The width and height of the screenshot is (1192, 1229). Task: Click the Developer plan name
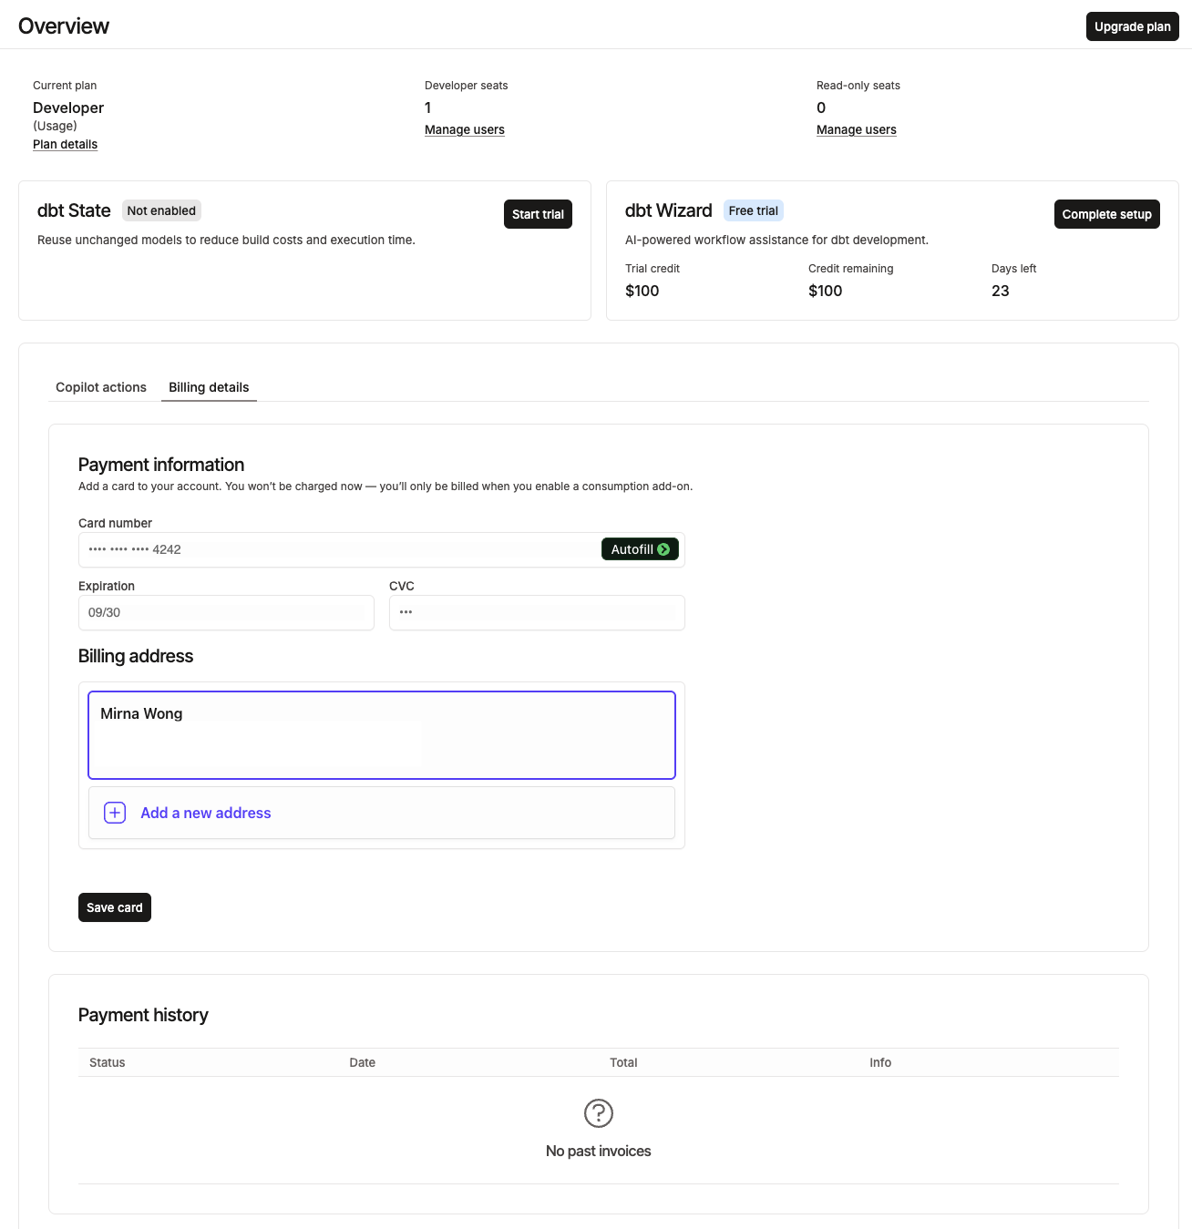(x=68, y=108)
